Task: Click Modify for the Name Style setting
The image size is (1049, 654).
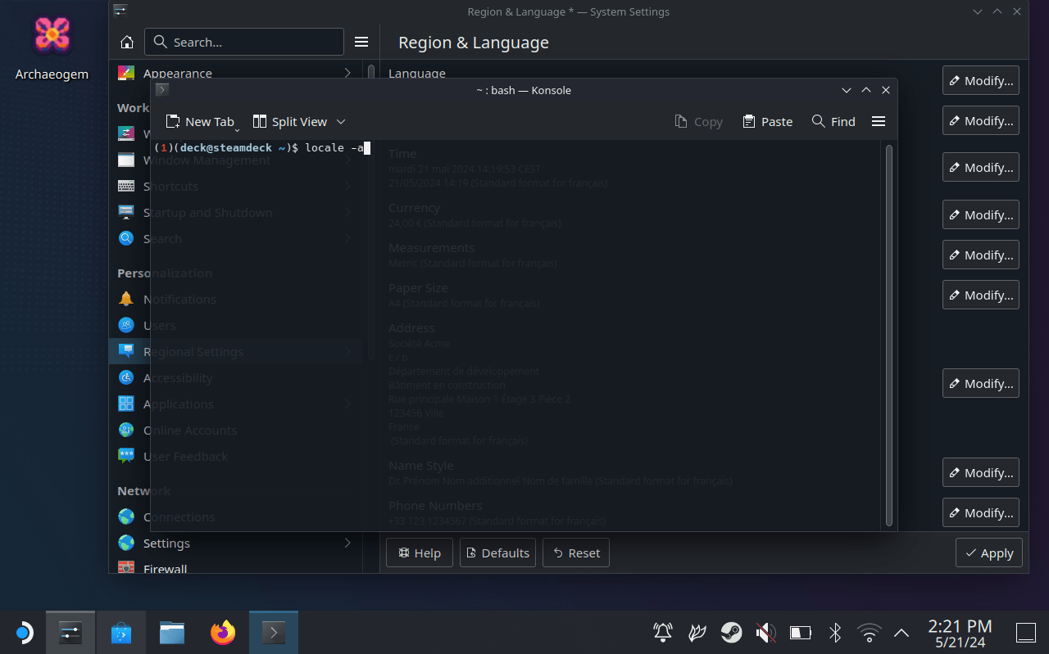Action: click(x=981, y=472)
